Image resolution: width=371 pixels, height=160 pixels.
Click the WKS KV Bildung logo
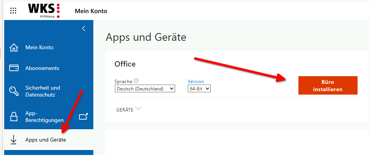(44, 11)
